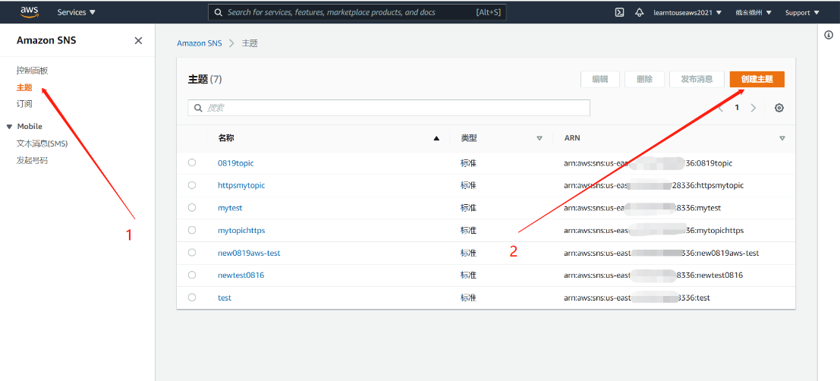The height and width of the screenshot is (381, 840).
Task: Open the Services dropdown menu
Action: (77, 12)
